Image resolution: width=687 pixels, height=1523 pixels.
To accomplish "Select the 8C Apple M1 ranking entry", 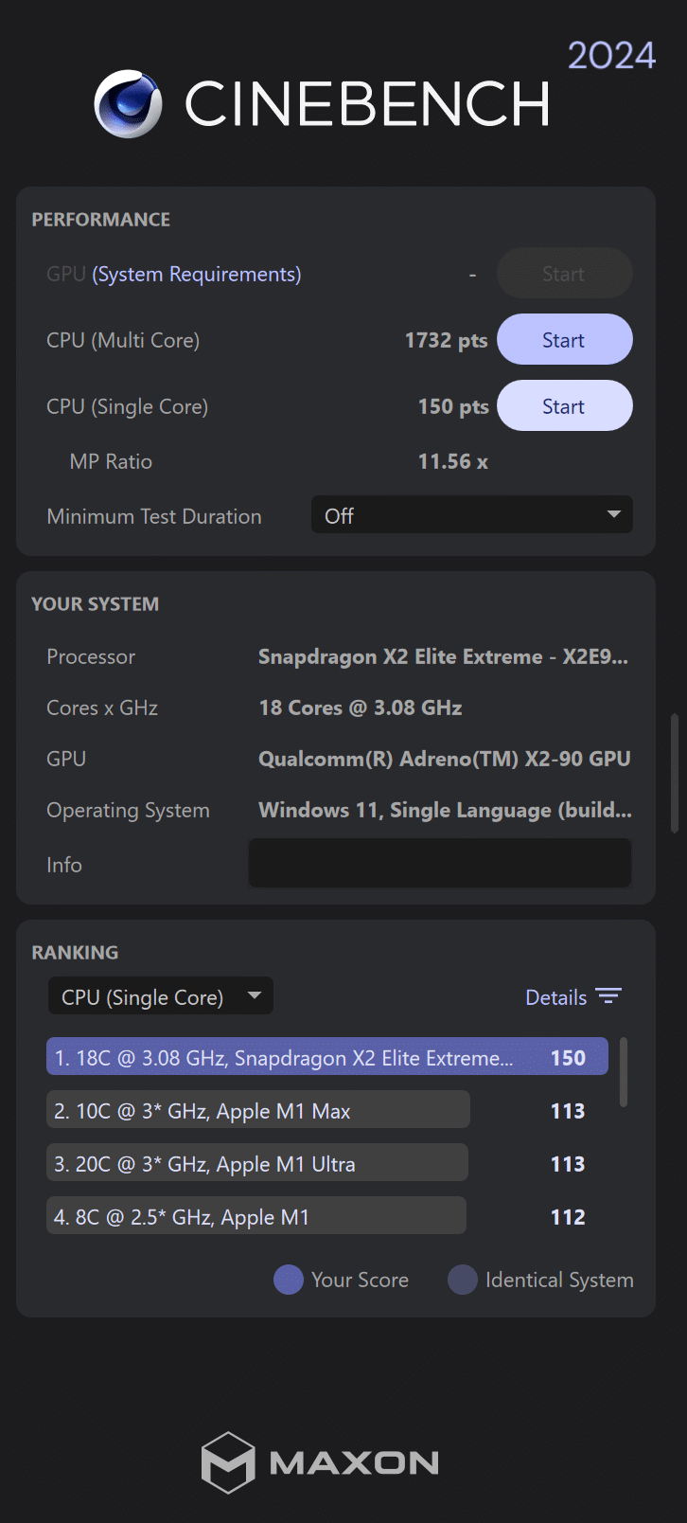I will pyautogui.click(x=255, y=1216).
